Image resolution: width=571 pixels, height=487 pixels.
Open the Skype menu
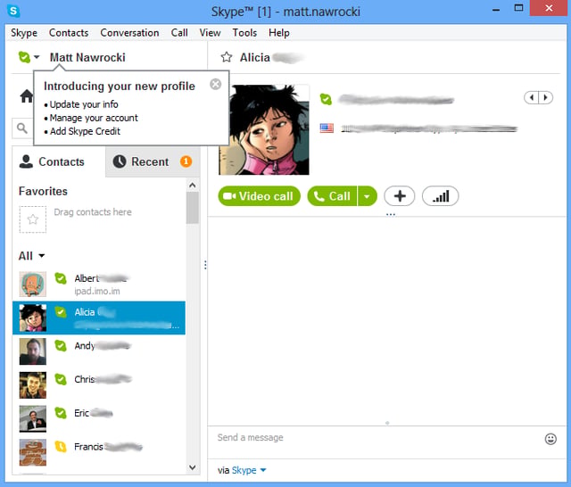click(x=24, y=33)
